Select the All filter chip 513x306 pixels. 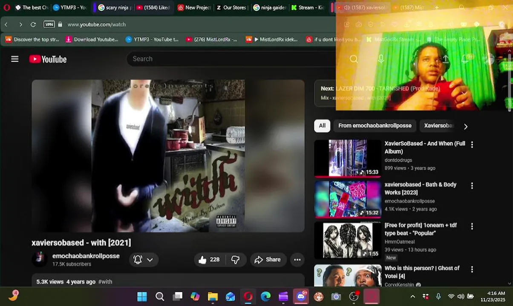(x=322, y=125)
